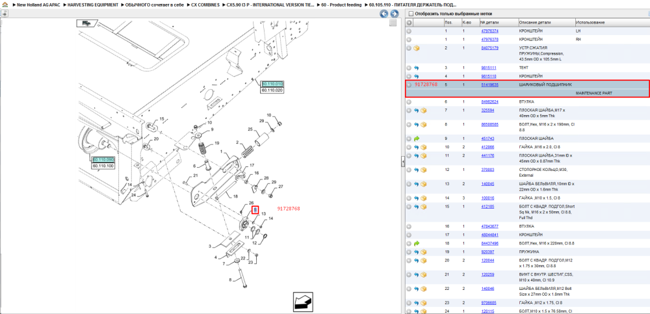650x314 pixels.
Task: Click blue arrow icon for part 86508585
Action: click(417, 124)
